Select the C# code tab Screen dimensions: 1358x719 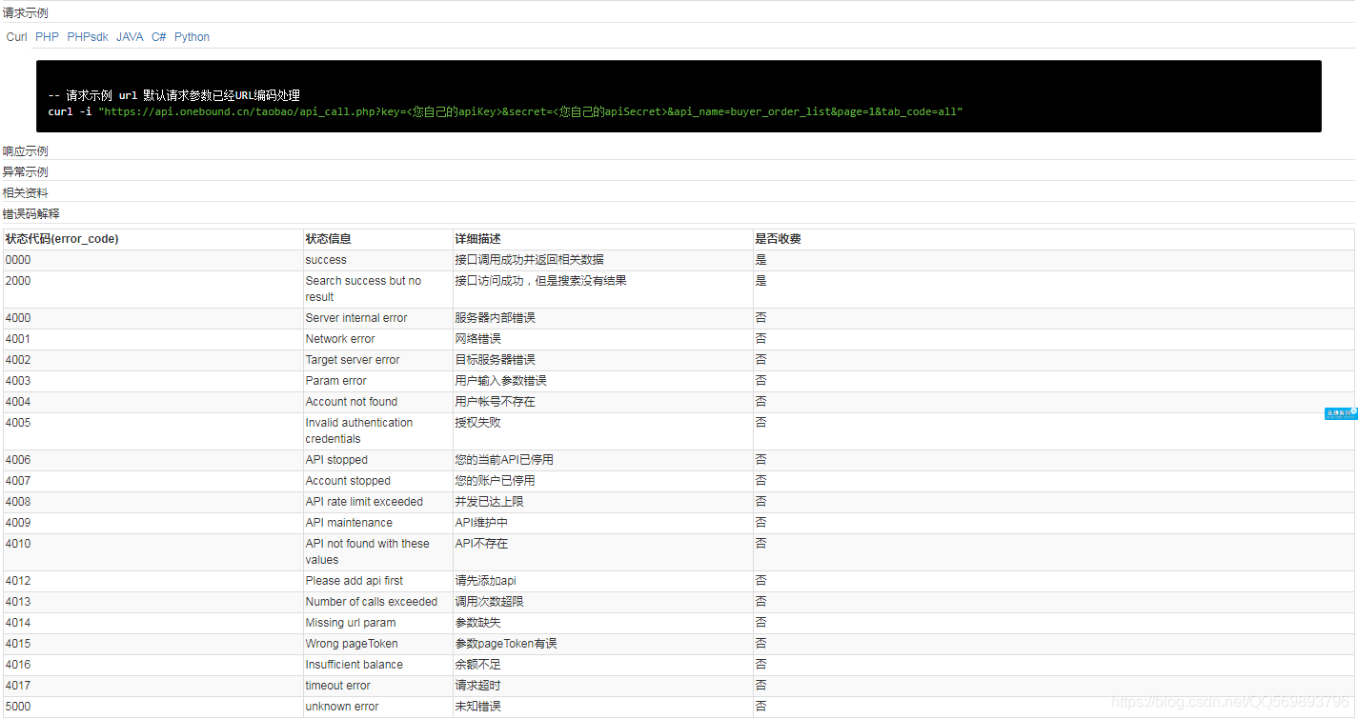pyautogui.click(x=159, y=37)
